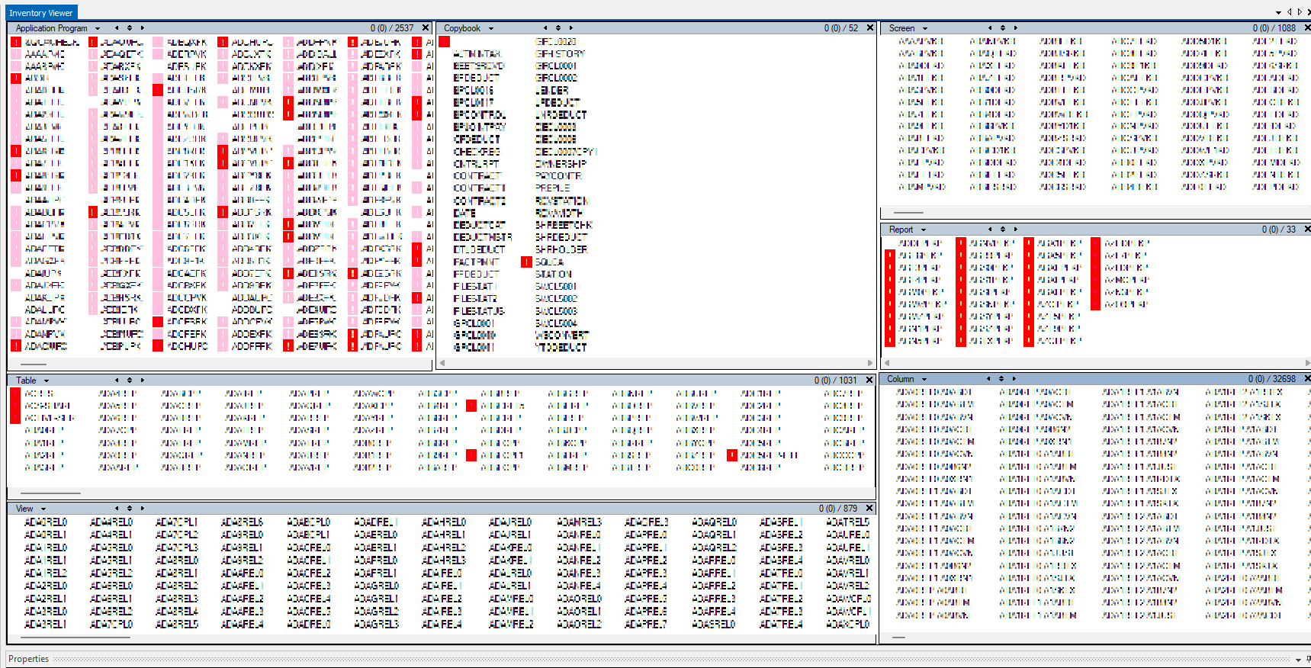This screenshot has height=668, width=1311.
Task: Close the Column panel
Action: click(x=1307, y=379)
